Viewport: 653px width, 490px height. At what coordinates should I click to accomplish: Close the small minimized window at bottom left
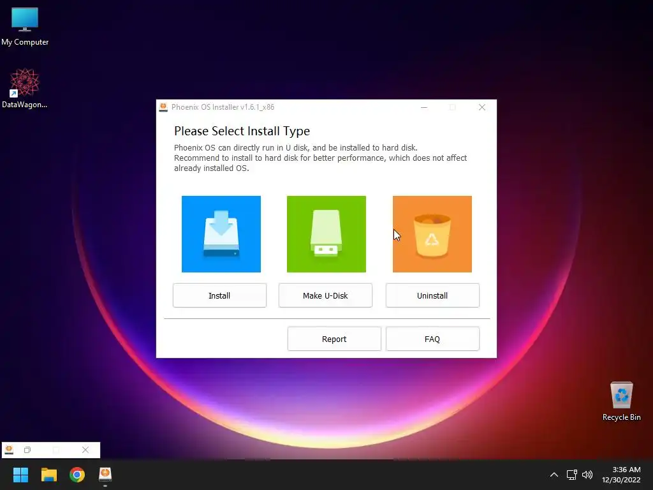tap(85, 450)
